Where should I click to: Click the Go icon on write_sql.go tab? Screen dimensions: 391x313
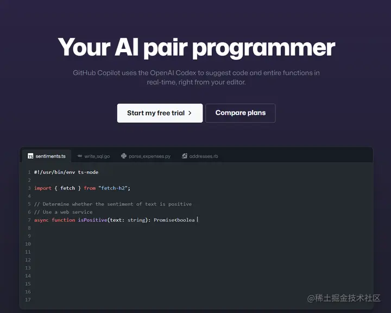point(79,156)
